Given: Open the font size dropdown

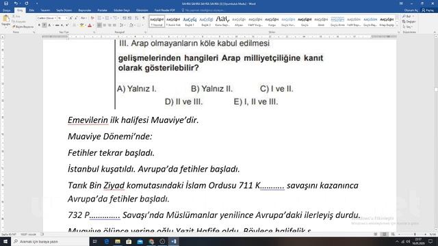Looking at the screenshot, I should pos(66,18).
